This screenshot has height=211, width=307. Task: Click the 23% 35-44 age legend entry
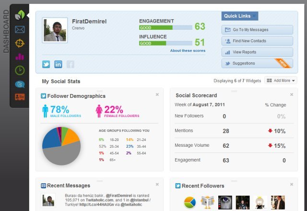coord(136,146)
